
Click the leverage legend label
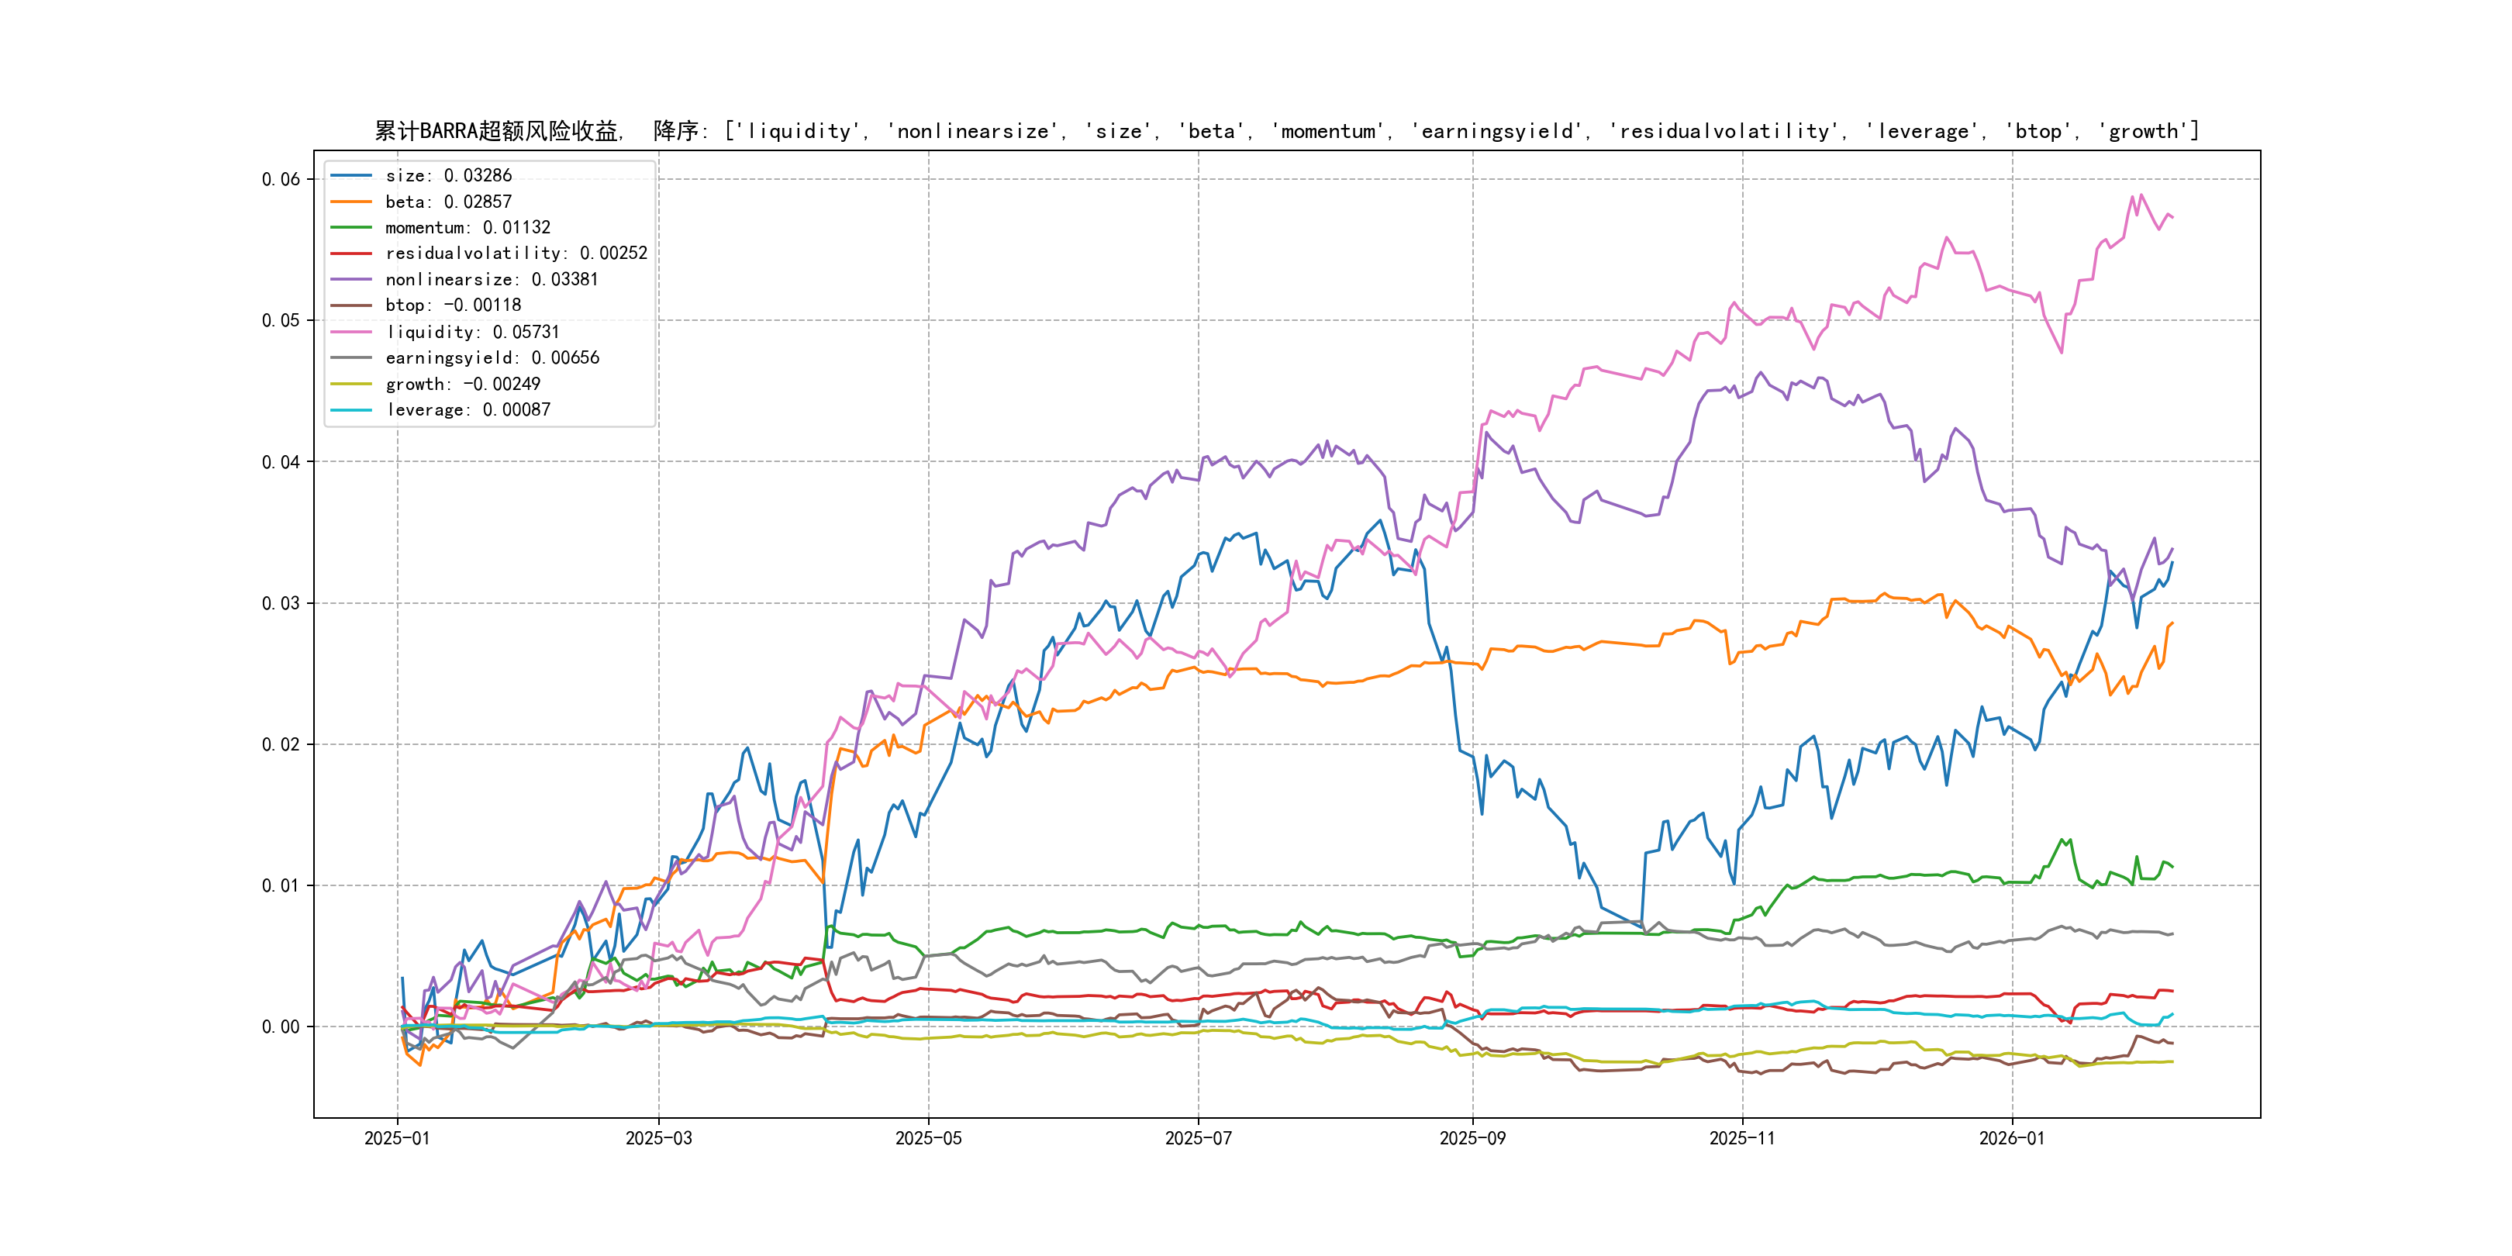[x=467, y=409]
